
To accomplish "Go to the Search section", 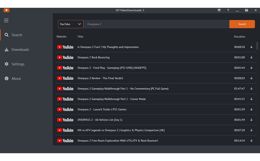I will pos(17,35).
